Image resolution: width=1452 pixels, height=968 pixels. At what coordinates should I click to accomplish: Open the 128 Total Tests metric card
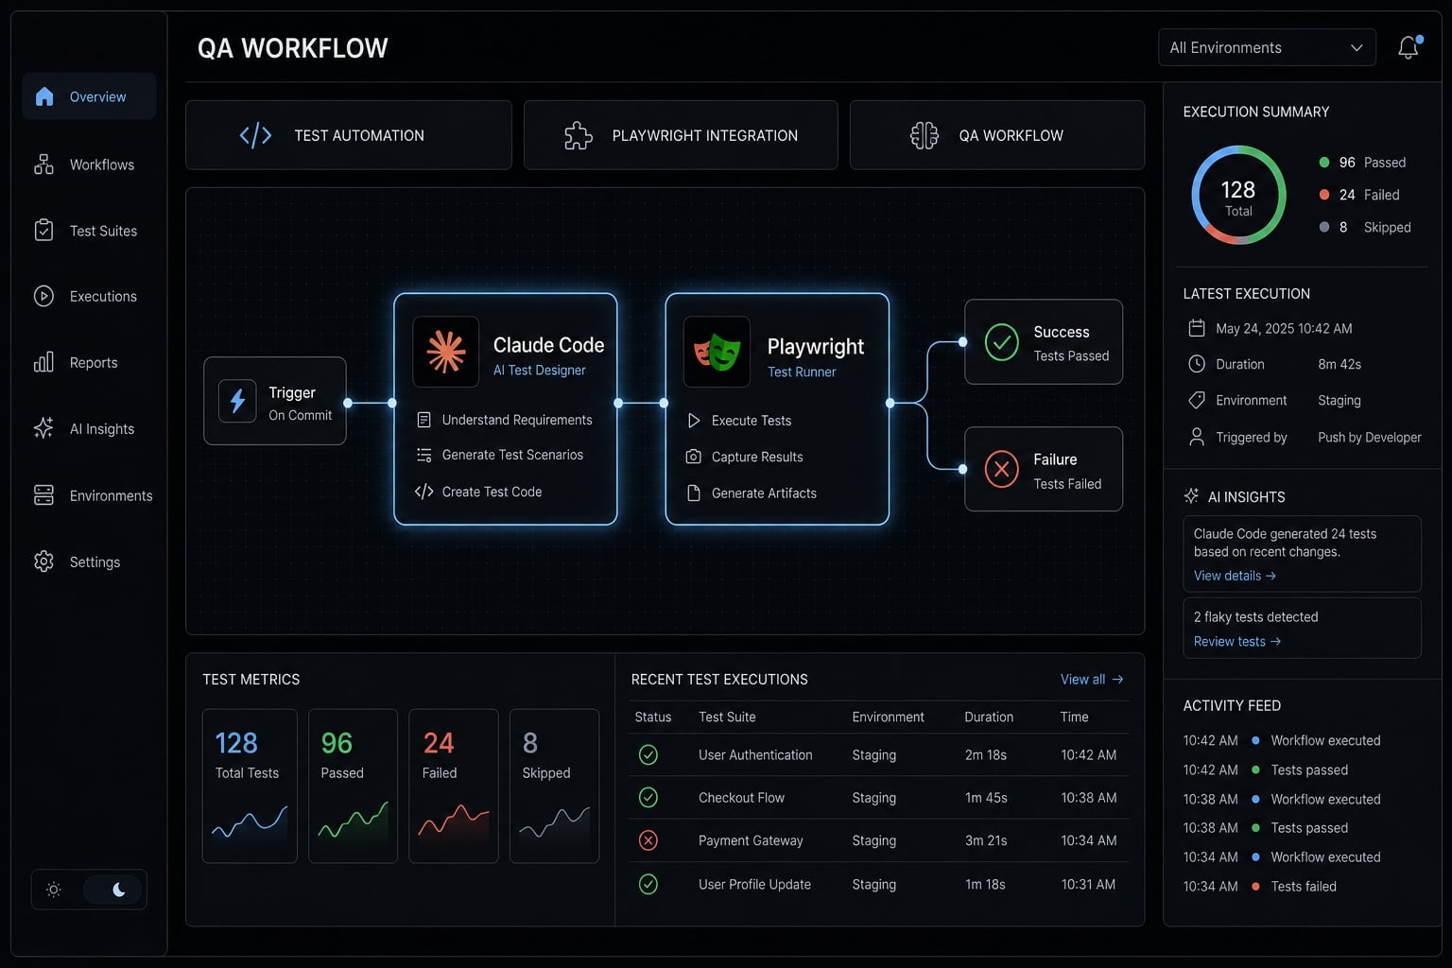pyautogui.click(x=250, y=786)
